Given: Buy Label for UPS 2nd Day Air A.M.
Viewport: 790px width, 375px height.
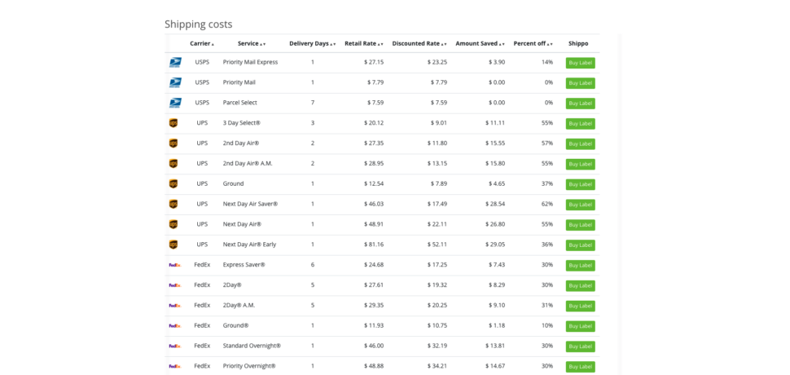Looking at the screenshot, I should point(581,164).
